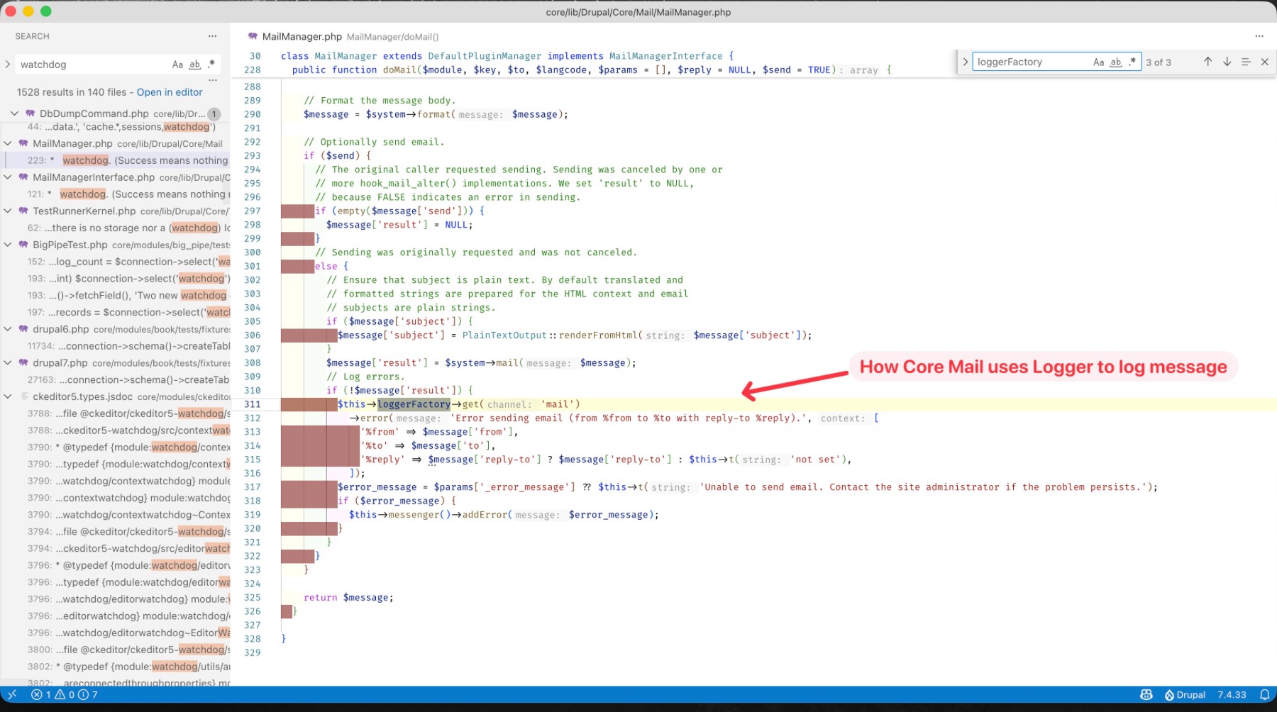Open Search panel More Actions ellipsis
Image resolution: width=1277 pixels, height=712 pixels.
click(x=212, y=36)
